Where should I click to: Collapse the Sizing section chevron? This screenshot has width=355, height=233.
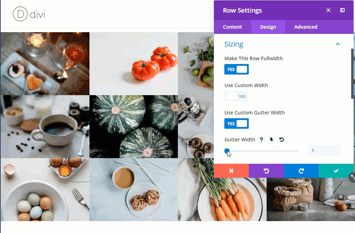click(x=338, y=44)
